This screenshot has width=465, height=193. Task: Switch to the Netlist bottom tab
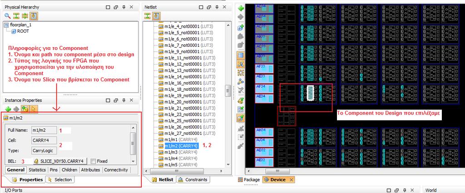(x=162, y=180)
